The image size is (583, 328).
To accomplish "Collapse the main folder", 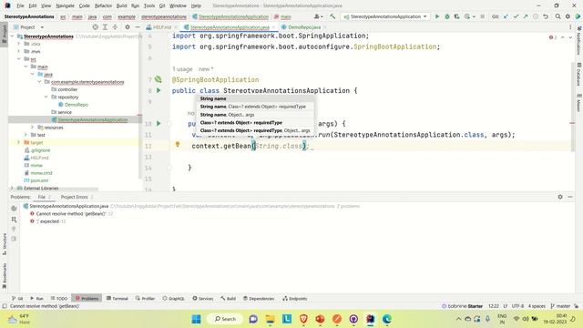I will pyautogui.click(x=26, y=67).
